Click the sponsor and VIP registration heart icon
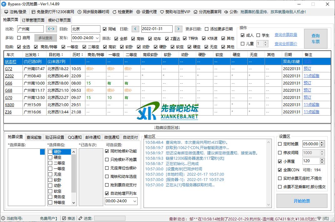 pos(162,12)
